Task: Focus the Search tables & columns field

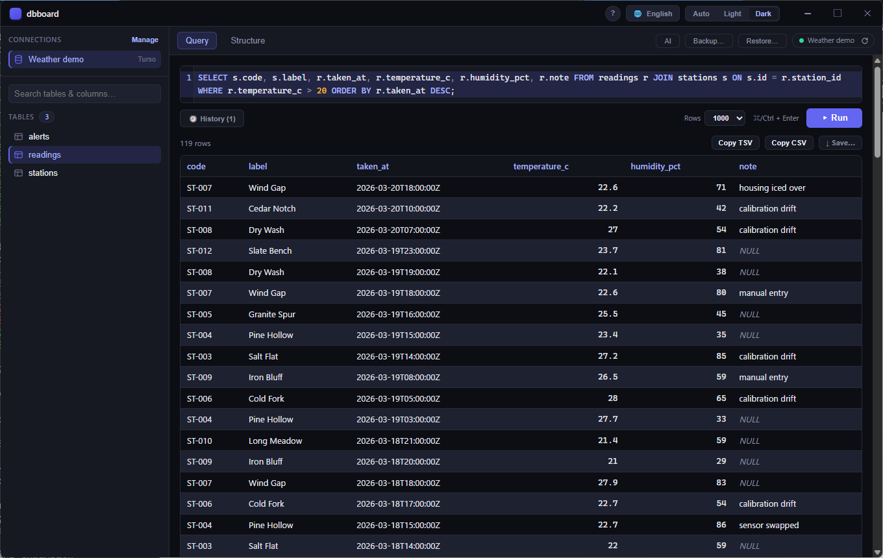Action: tap(84, 93)
